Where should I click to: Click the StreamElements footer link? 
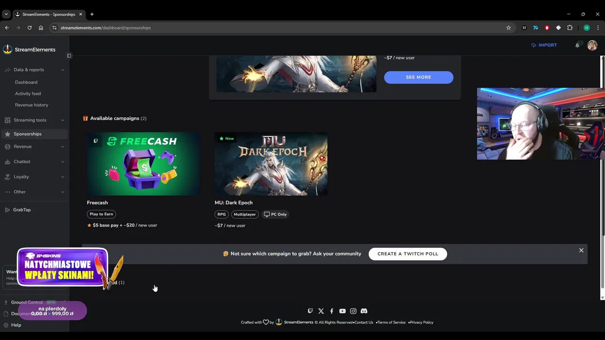pyautogui.click(x=298, y=323)
